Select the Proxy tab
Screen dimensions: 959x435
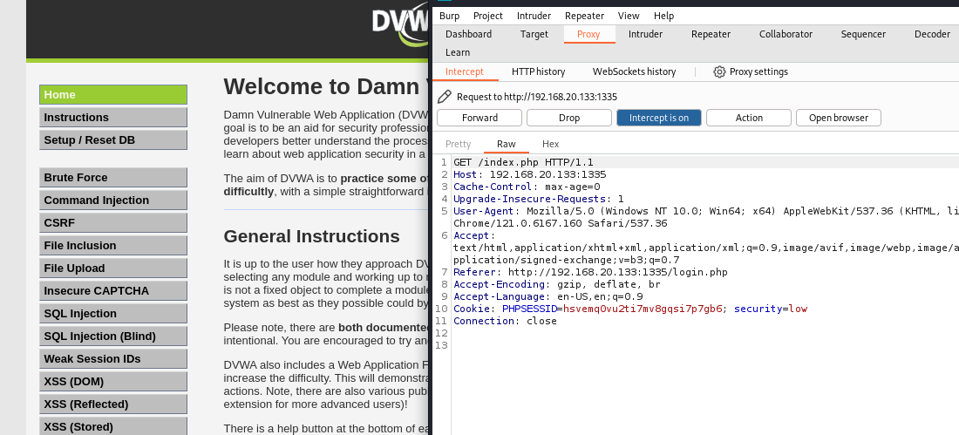pos(589,34)
